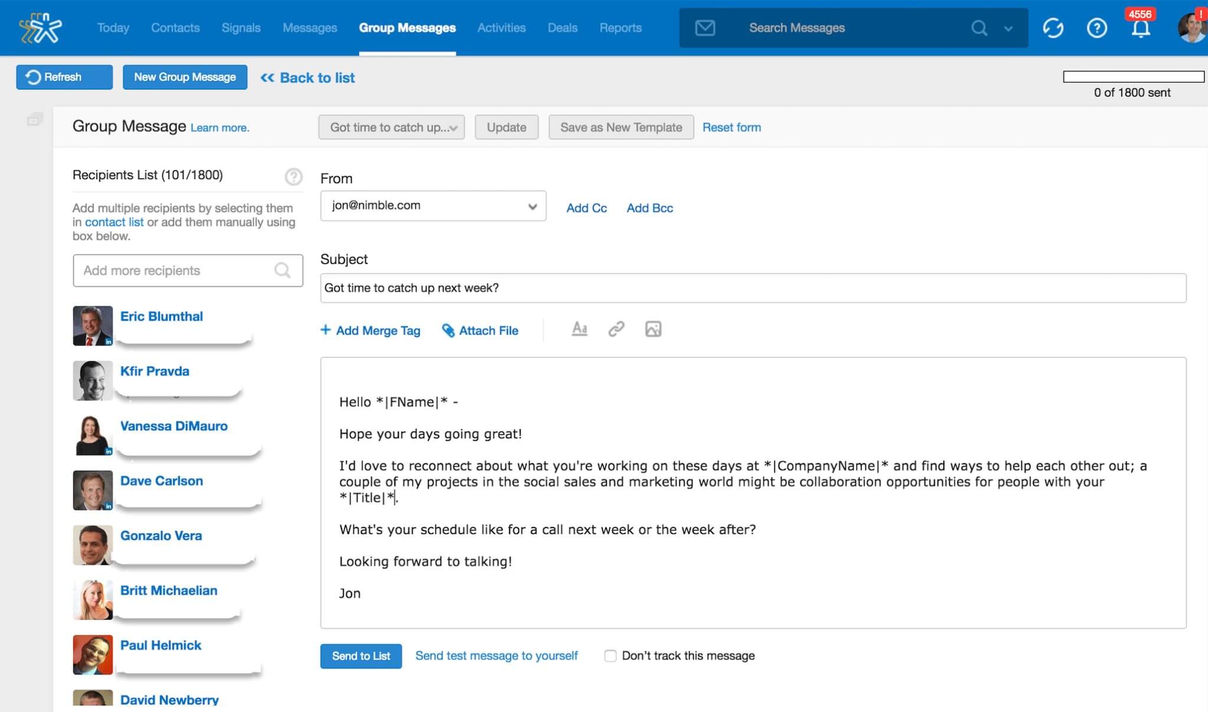Click Send test message to yourself link
1208x712 pixels.
coord(496,655)
